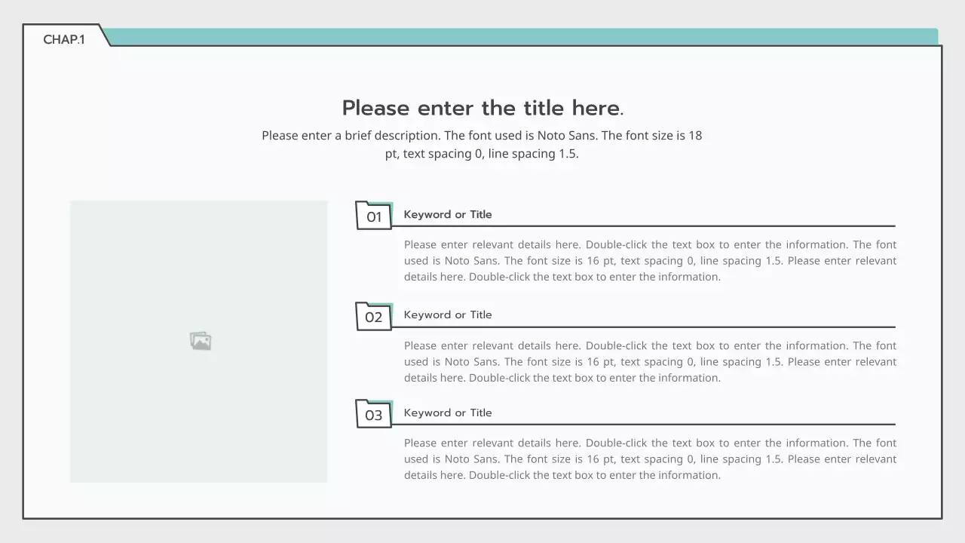
Task: Click the slide title Please enter the title here
Action: click(x=482, y=108)
